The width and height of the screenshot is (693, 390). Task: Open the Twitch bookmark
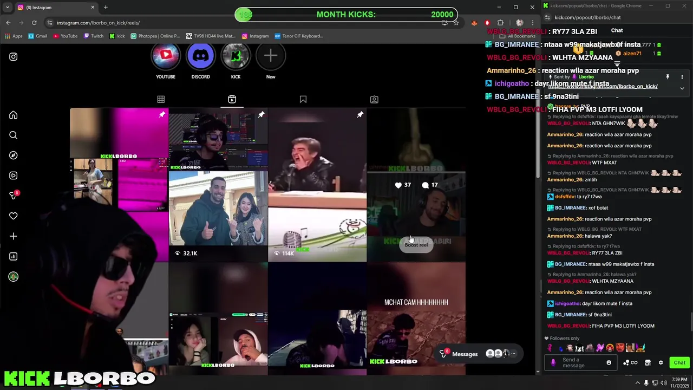point(94,36)
